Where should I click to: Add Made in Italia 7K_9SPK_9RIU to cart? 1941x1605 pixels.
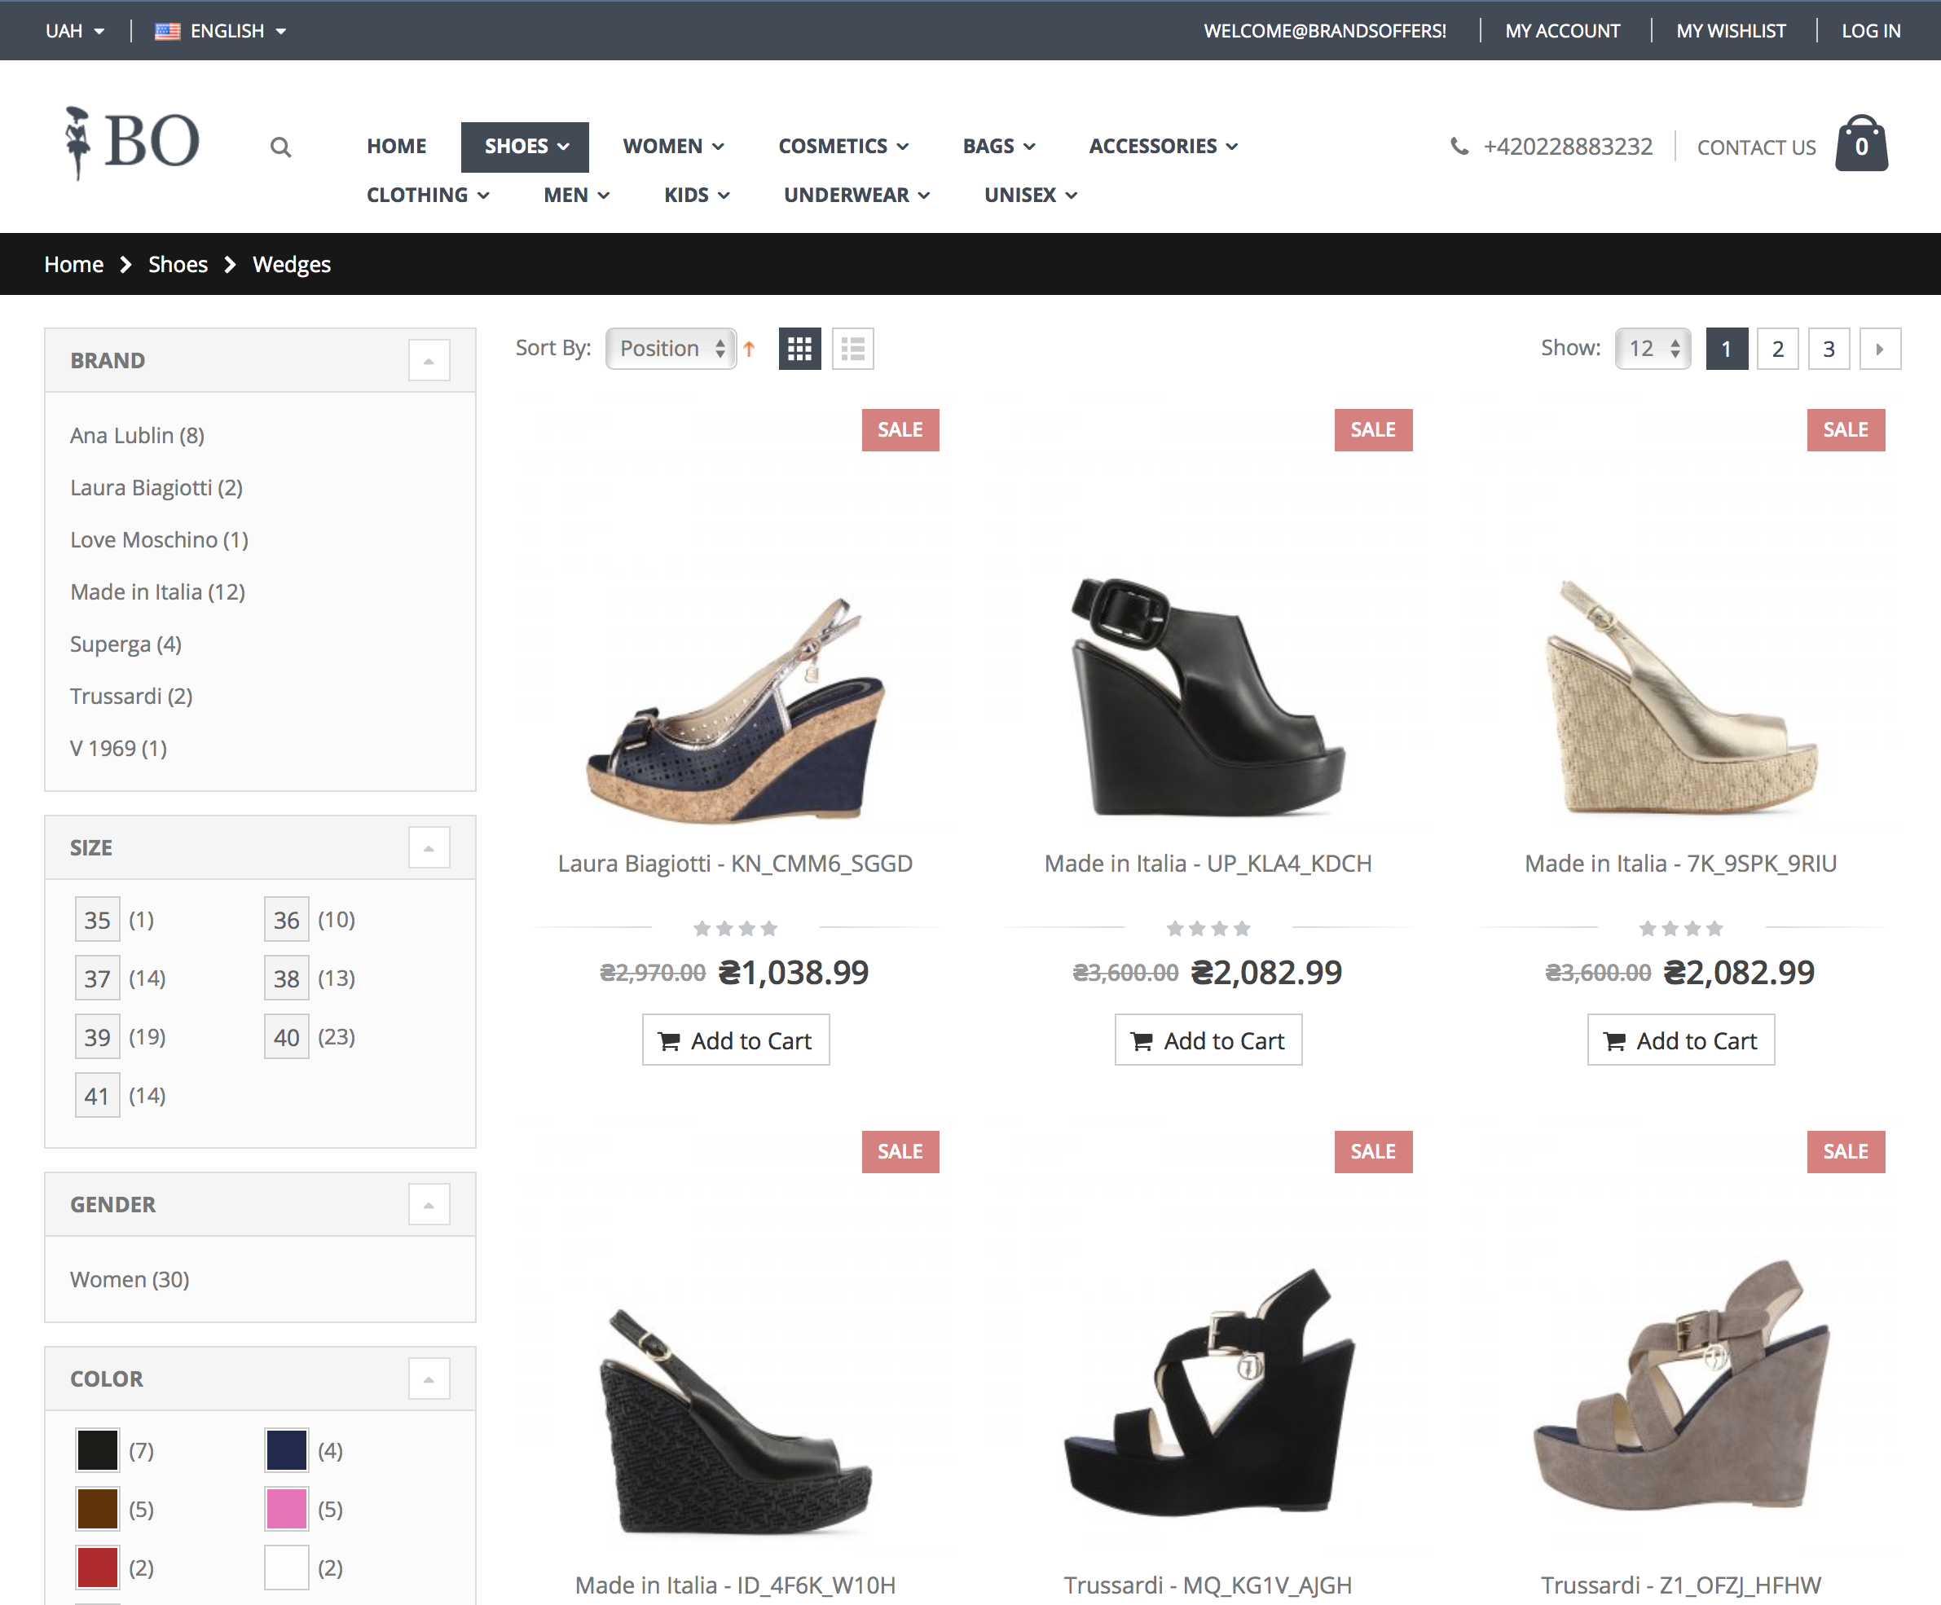point(1680,1040)
